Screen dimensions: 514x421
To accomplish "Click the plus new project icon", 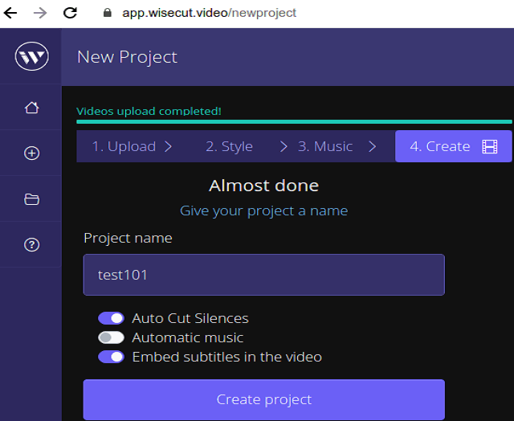I will coord(31,153).
